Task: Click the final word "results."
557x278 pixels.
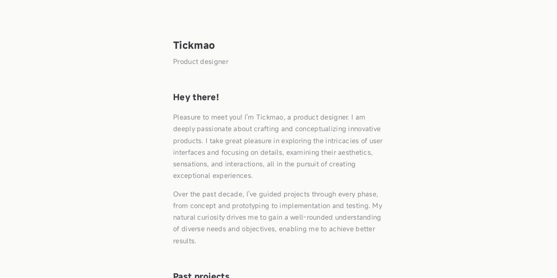Action: point(185,241)
